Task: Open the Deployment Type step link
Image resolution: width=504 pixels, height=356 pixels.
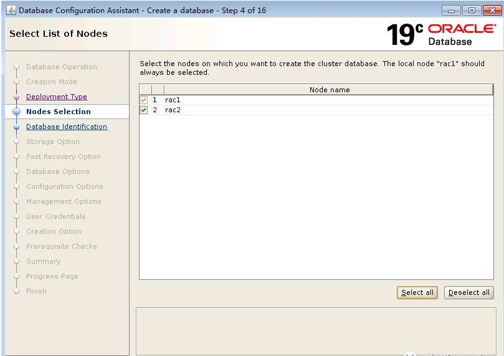Action: coord(57,97)
